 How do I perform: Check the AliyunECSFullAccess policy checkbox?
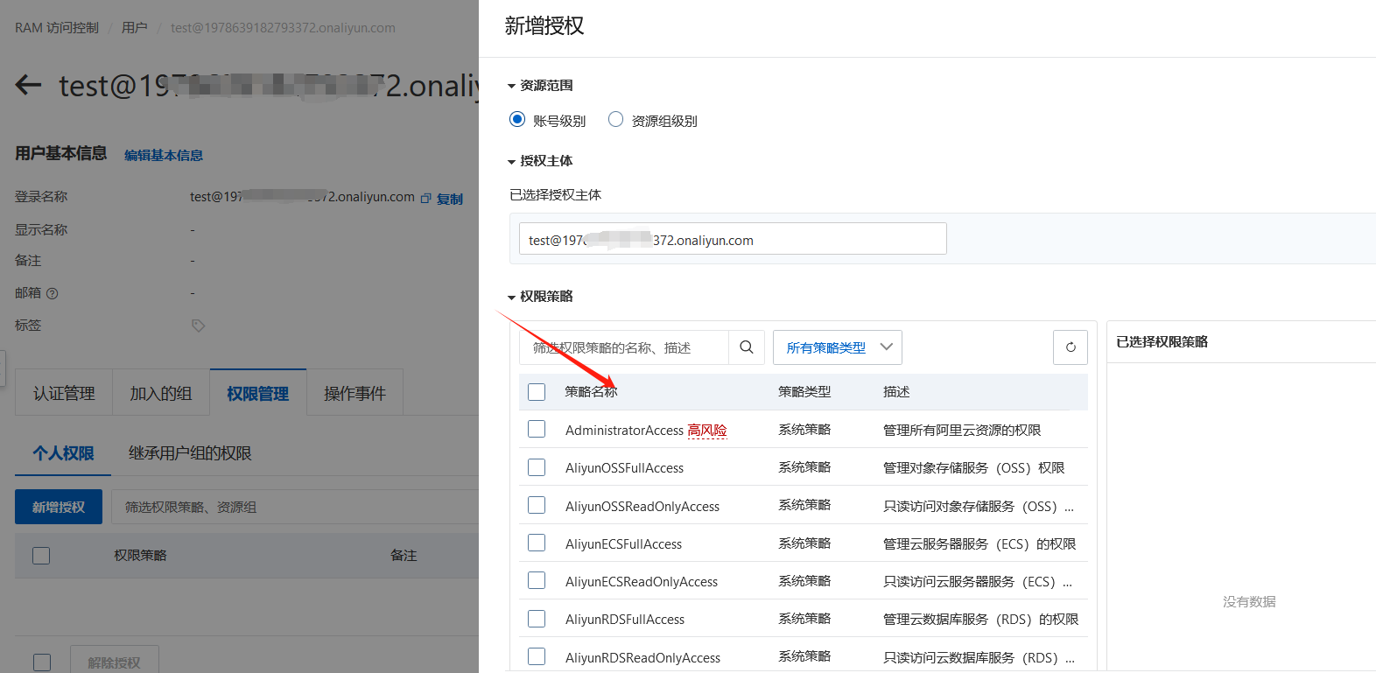537,543
